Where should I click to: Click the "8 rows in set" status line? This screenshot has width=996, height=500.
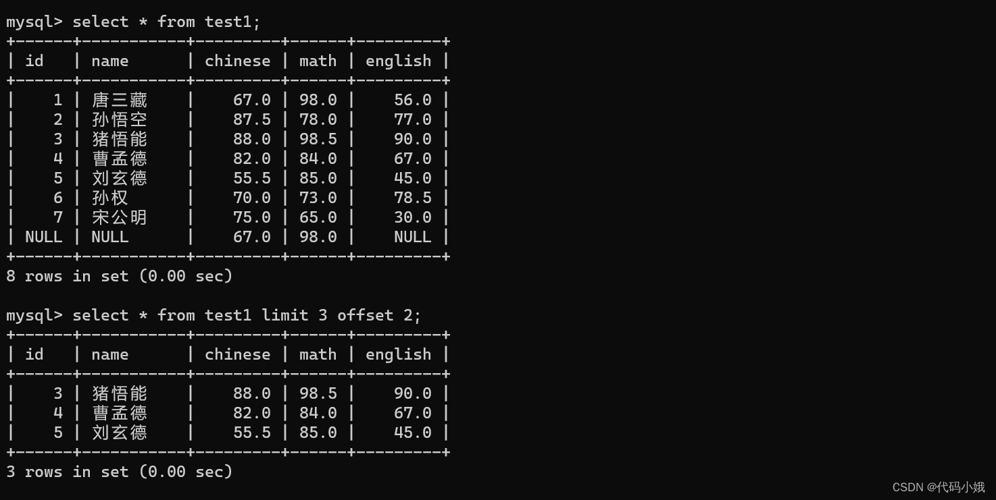click(x=119, y=276)
